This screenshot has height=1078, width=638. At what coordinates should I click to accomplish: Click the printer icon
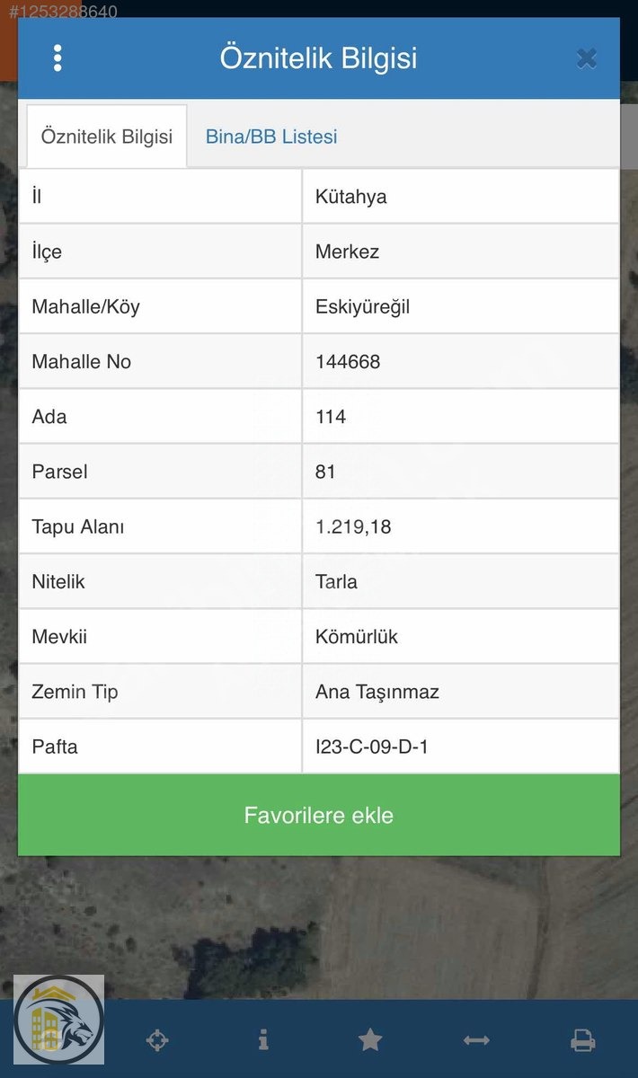(583, 1040)
